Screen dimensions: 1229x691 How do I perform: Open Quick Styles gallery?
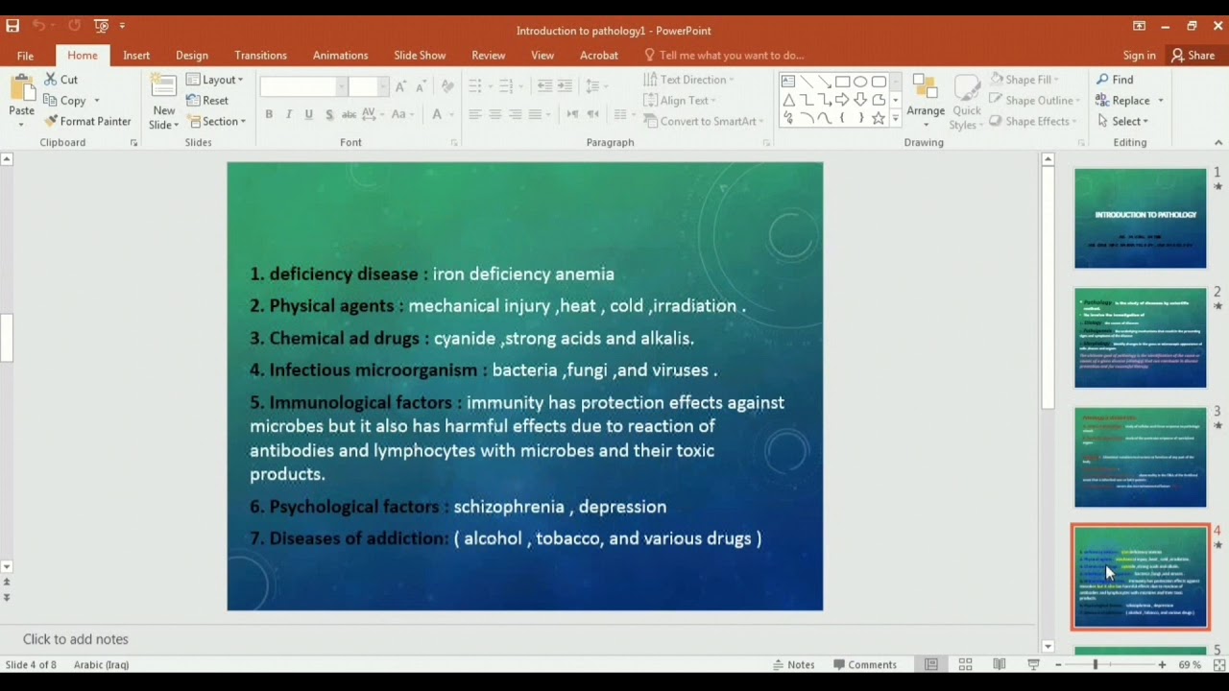[966, 102]
